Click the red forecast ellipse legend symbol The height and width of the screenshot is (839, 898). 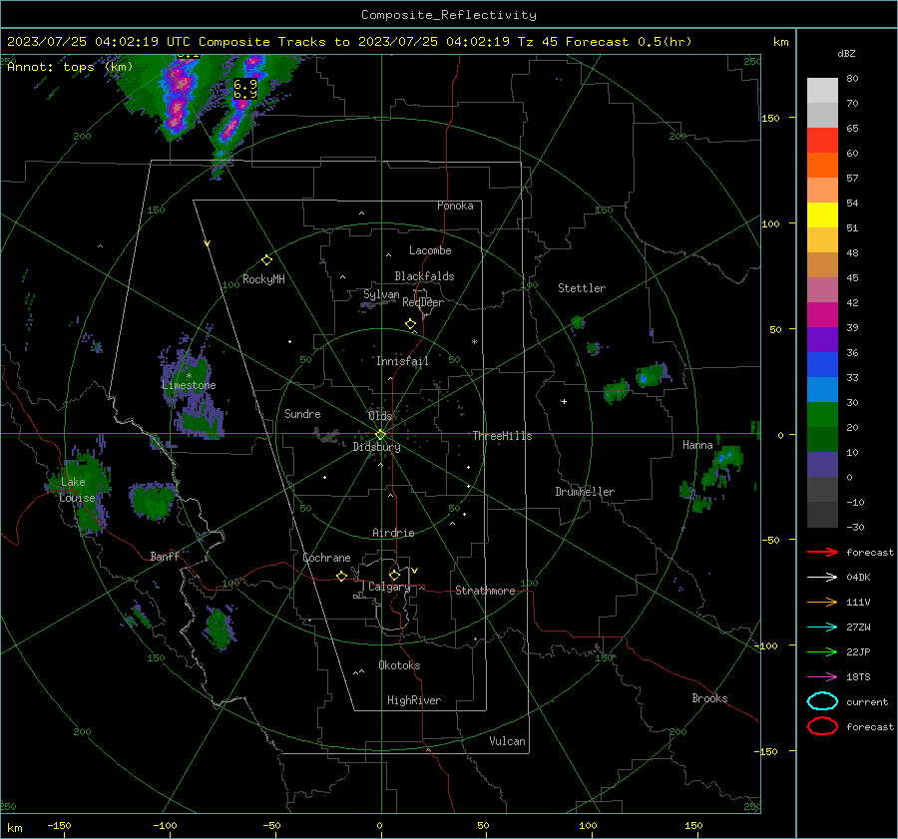click(822, 726)
